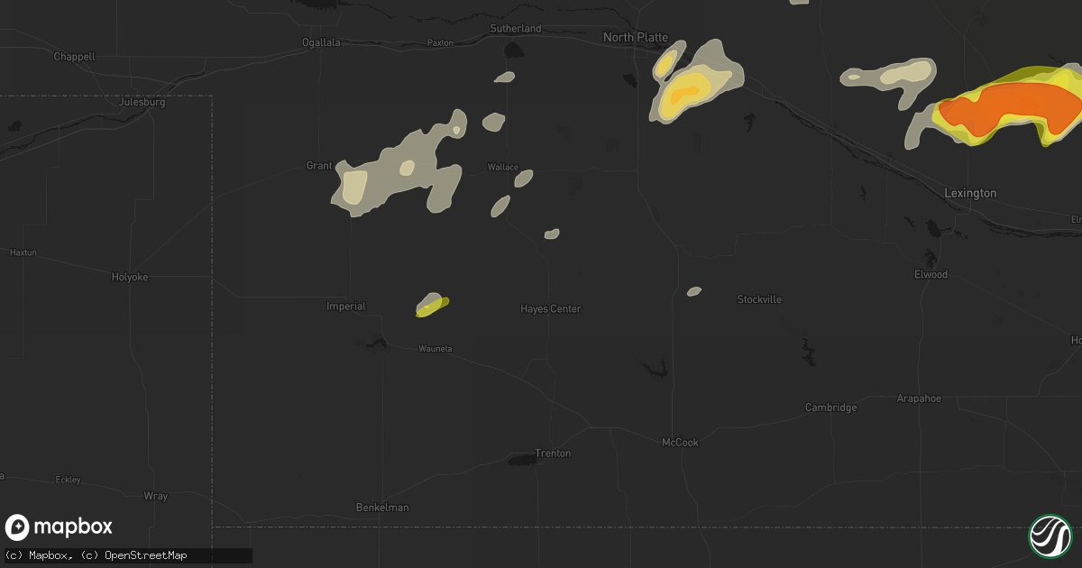Select the Arapahoe town label
The width and height of the screenshot is (1082, 568).
pos(920,398)
